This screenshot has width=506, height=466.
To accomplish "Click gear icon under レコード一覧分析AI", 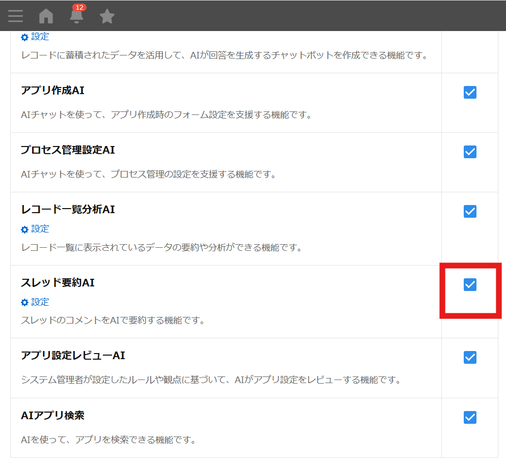I will (24, 229).
